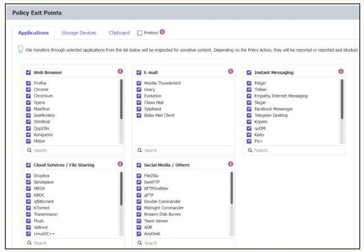Uncheck the Firefox checkbox
364x252 pixels.
28,83
